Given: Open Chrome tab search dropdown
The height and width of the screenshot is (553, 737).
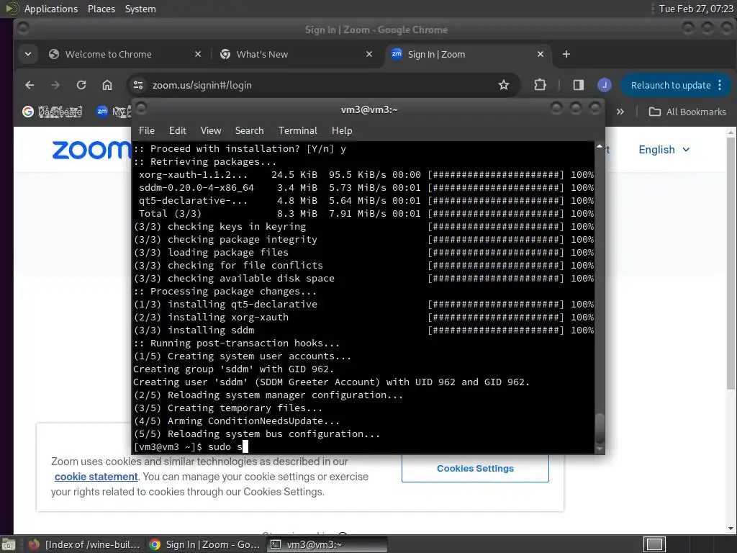Looking at the screenshot, I should pyautogui.click(x=28, y=54).
